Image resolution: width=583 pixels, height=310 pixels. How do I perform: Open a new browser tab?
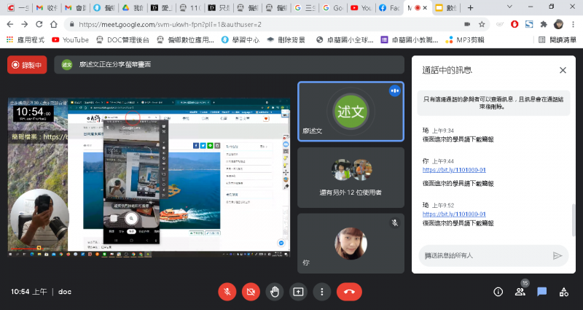click(x=470, y=7)
